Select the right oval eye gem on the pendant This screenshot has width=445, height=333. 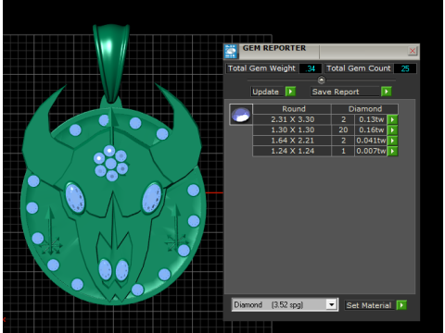(152, 198)
